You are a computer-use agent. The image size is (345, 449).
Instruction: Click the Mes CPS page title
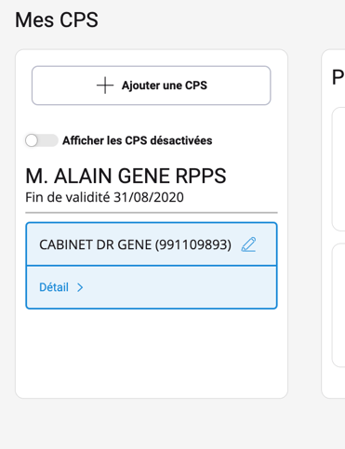coord(57,20)
